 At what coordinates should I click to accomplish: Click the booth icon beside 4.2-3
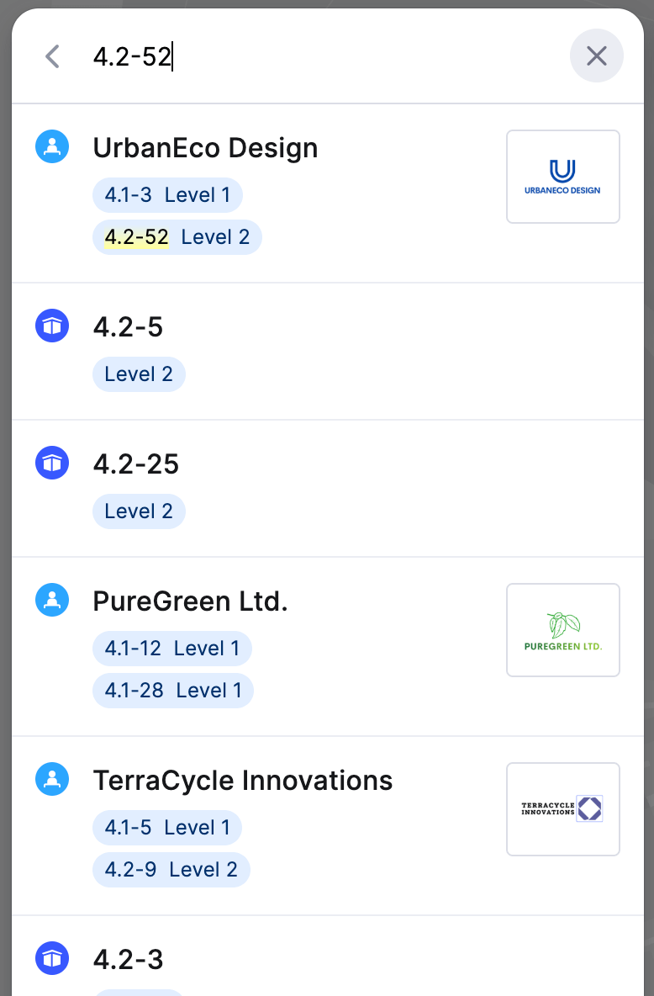[52, 958]
